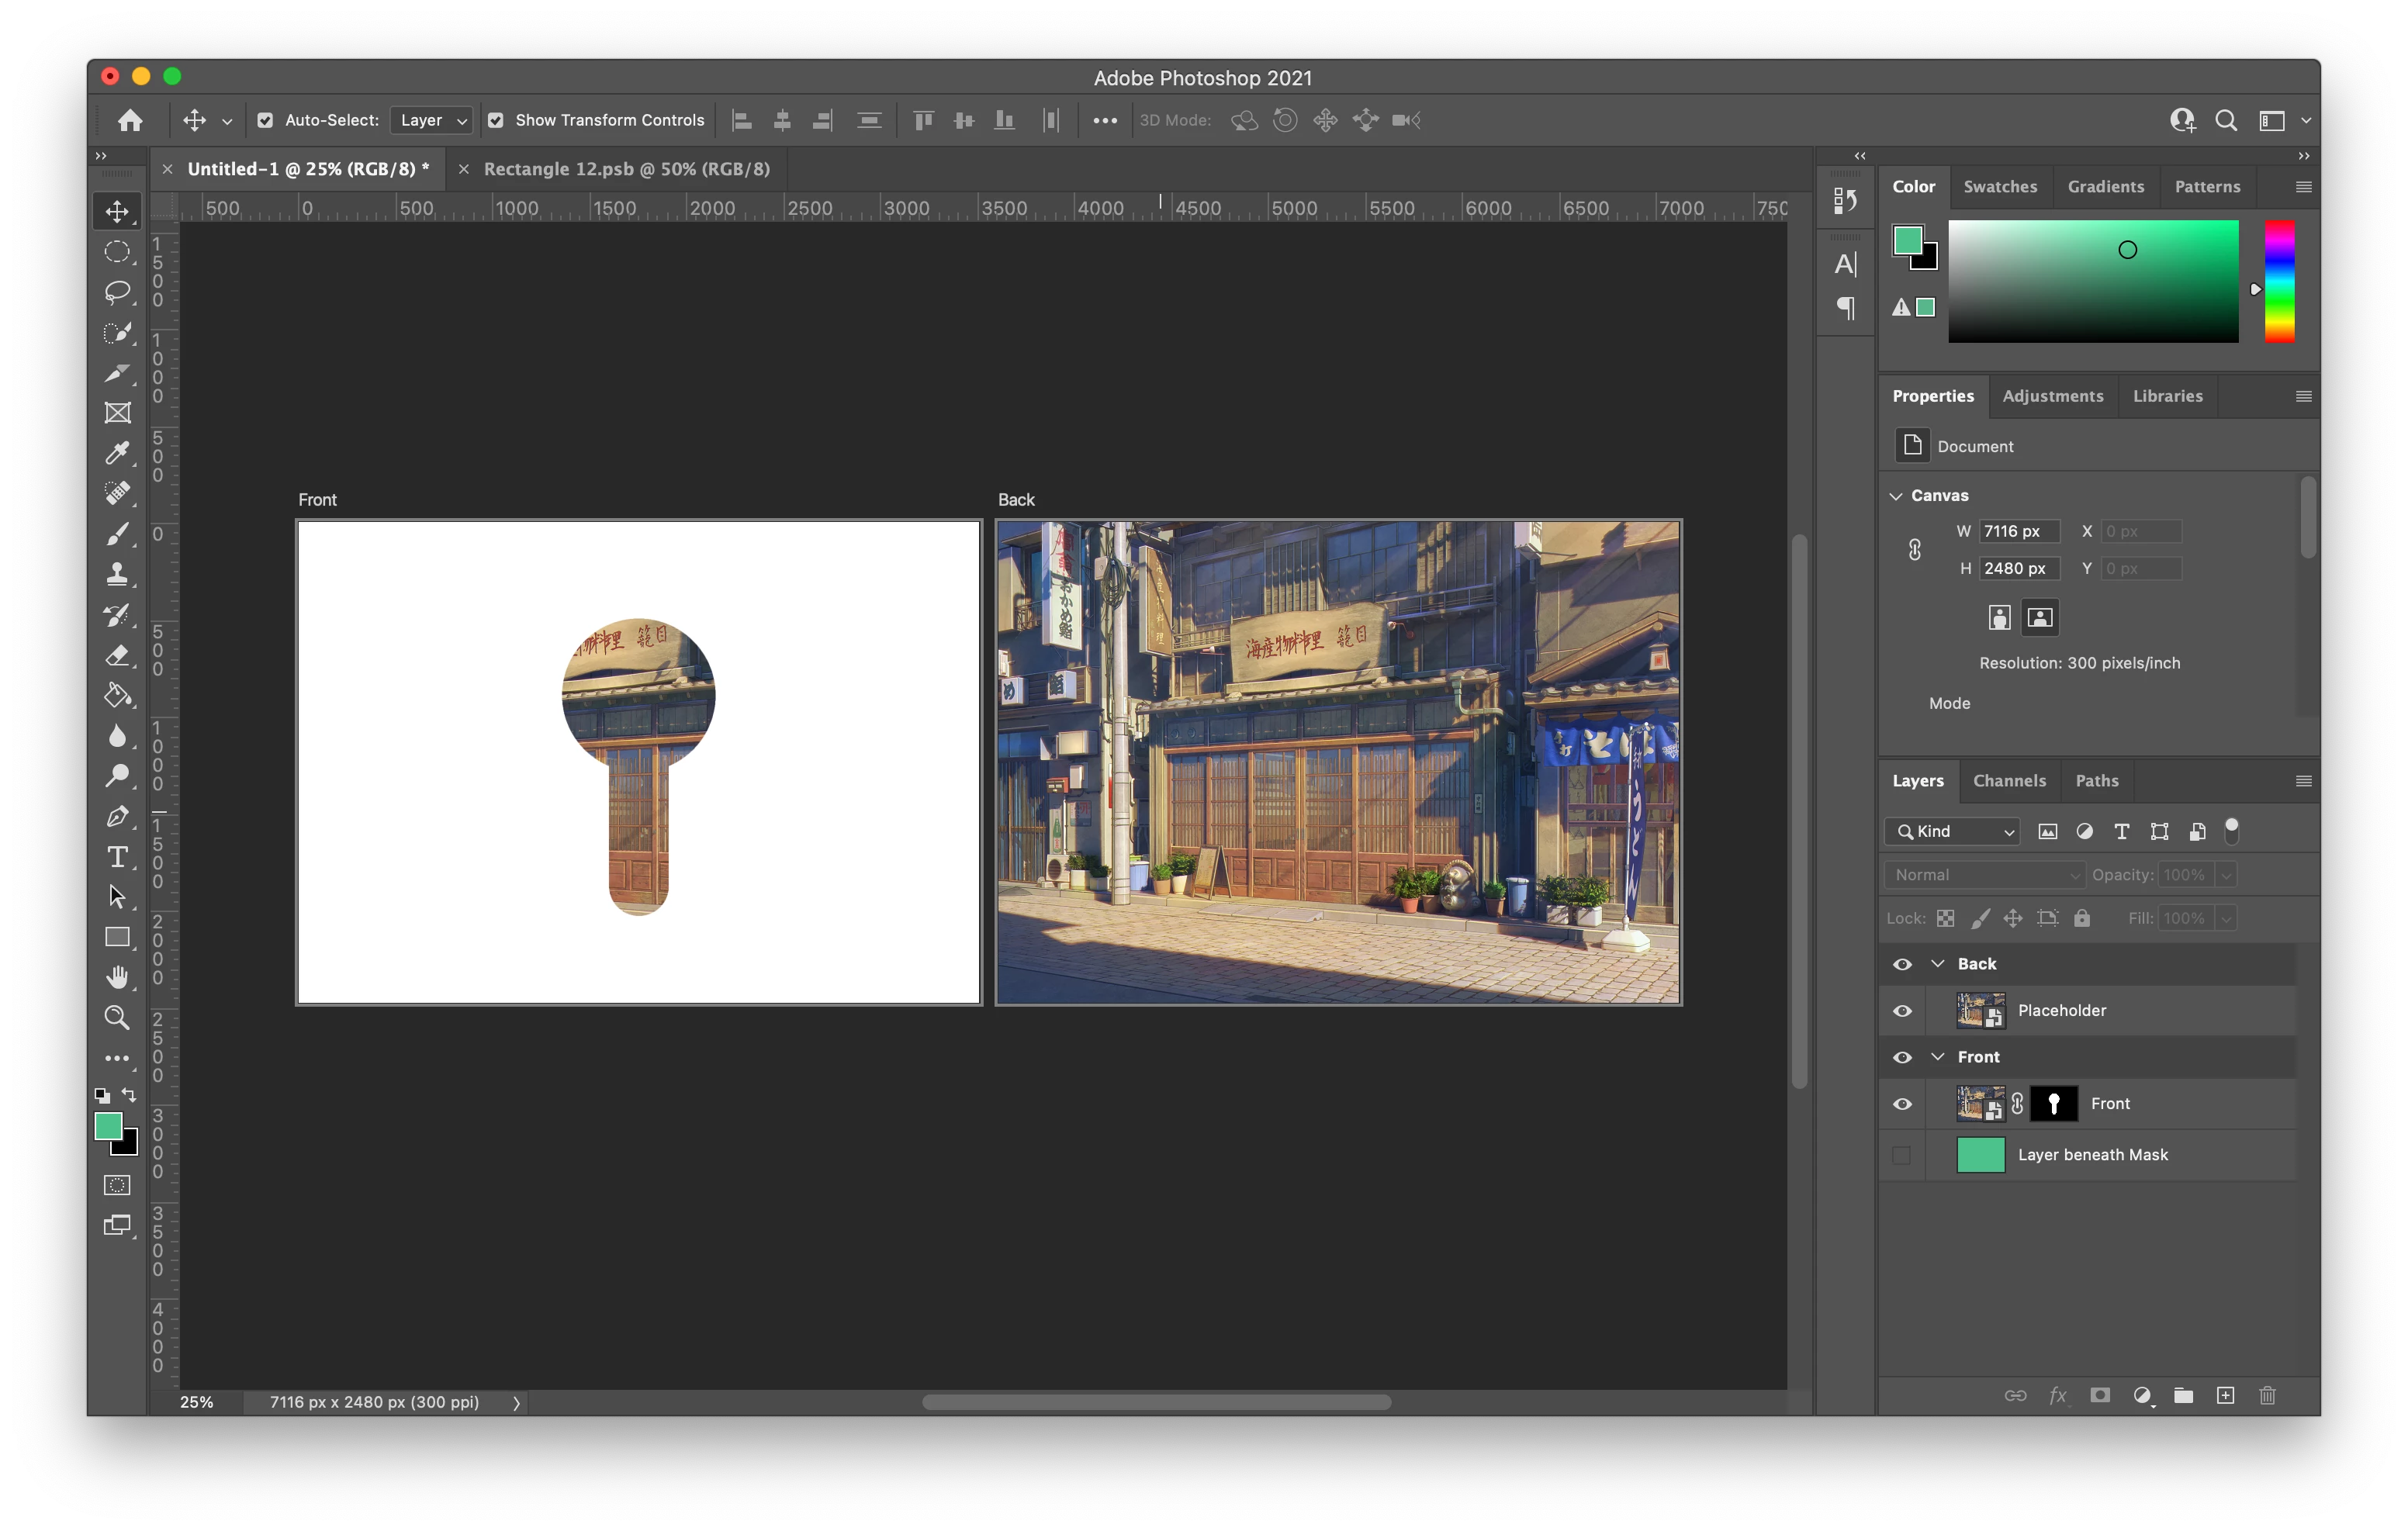Hide the Placeholder layer with eye icon
2408x1531 pixels.
click(1902, 1011)
